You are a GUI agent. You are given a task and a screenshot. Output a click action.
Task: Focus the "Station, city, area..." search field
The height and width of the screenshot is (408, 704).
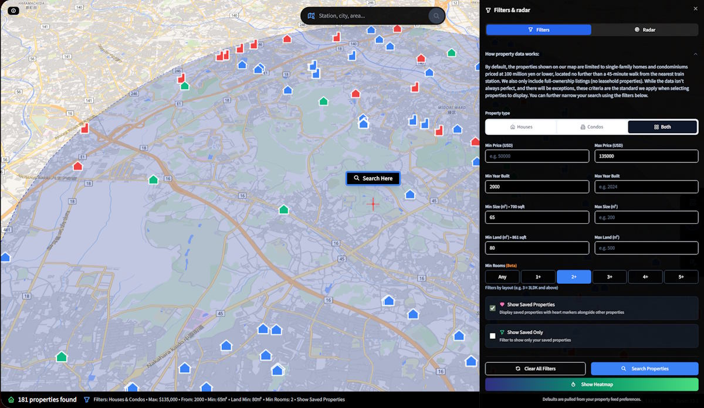[371, 16]
